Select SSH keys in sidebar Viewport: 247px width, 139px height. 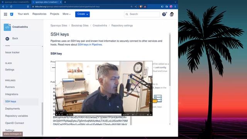tap(10, 102)
